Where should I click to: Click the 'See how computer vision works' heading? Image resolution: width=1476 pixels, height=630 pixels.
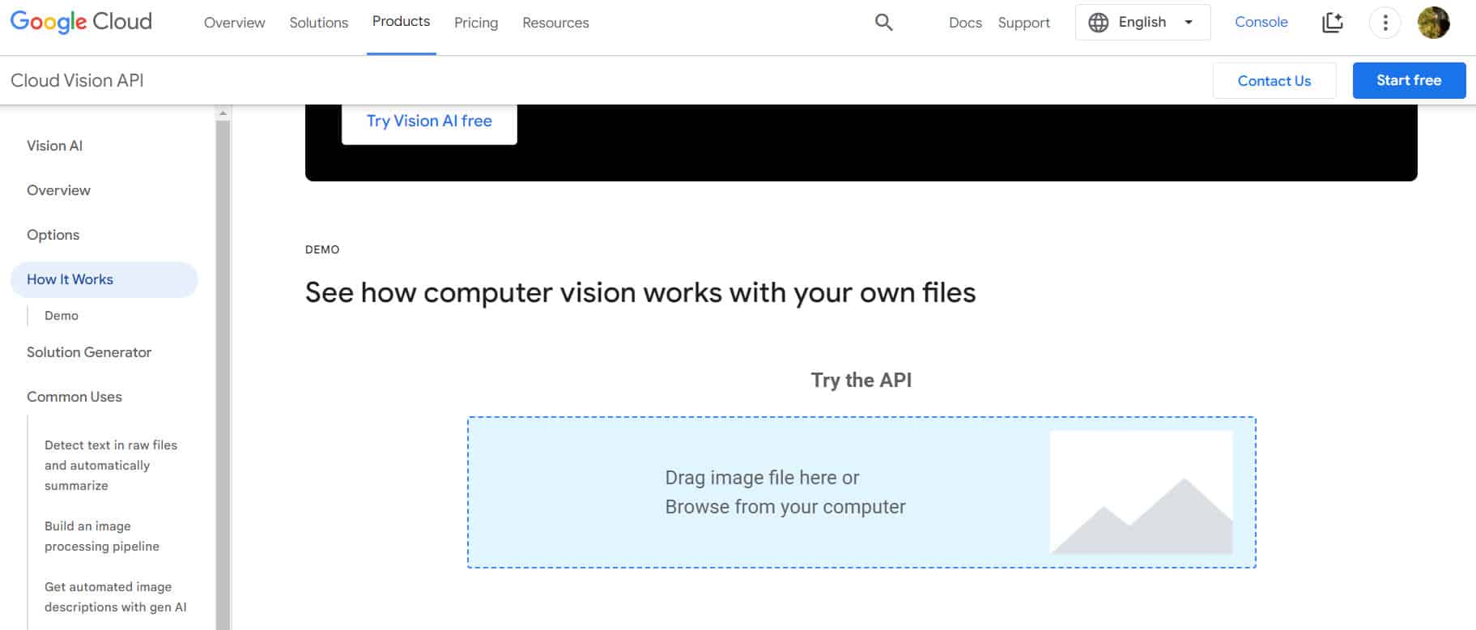(x=640, y=292)
